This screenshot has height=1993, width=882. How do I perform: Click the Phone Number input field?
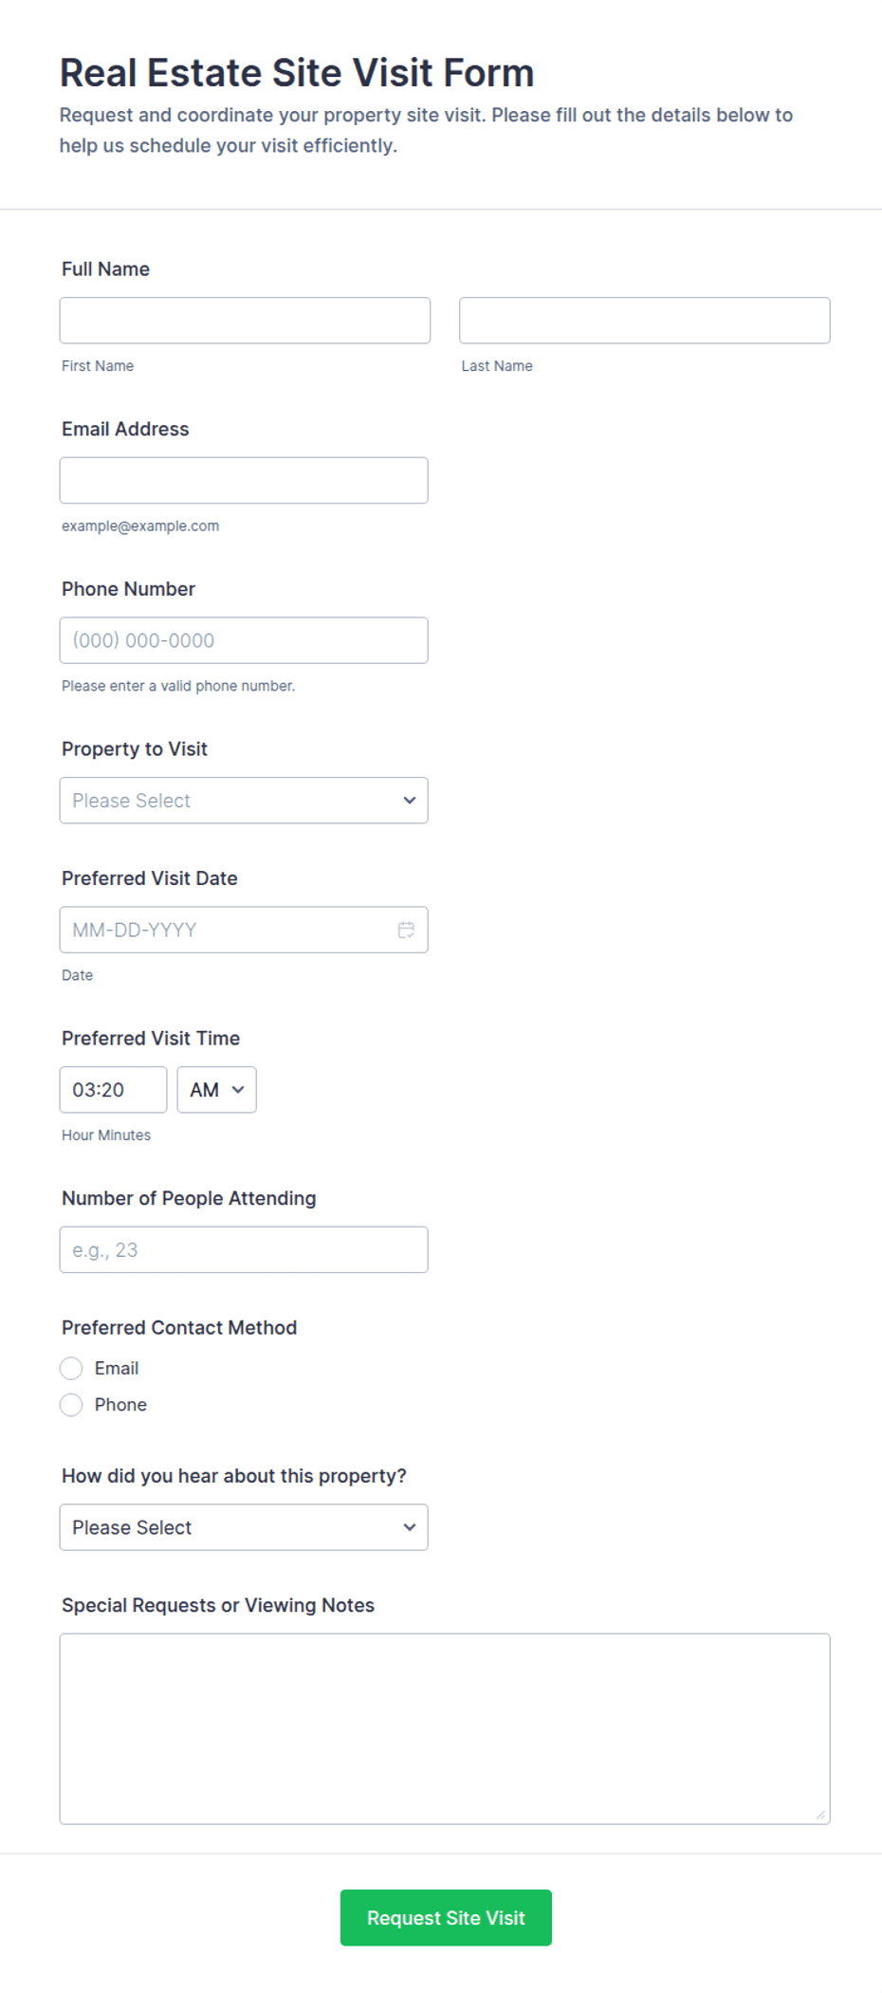tap(243, 639)
